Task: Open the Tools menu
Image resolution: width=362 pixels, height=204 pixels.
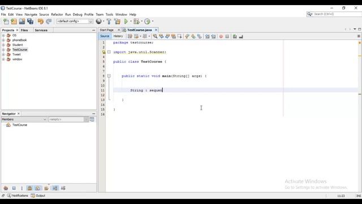Action: pyautogui.click(x=109, y=14)
